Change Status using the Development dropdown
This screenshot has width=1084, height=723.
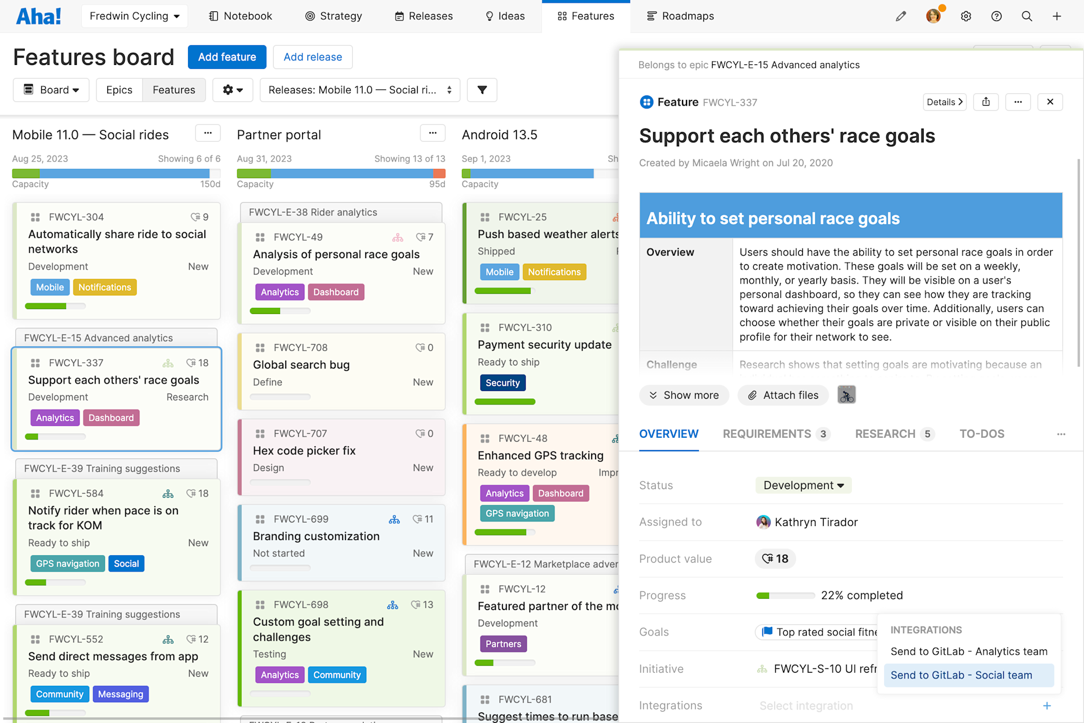(803, 485)
